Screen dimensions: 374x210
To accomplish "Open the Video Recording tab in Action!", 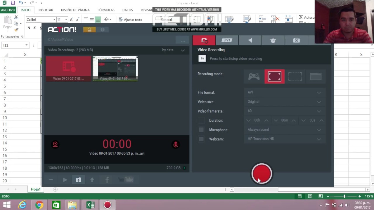I will pyautogui.click(x=204, y=40).
